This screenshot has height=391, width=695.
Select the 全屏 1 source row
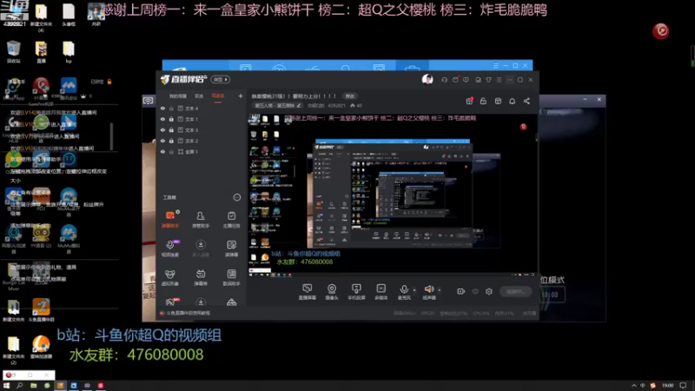pyautogui.click(x=202, y=151)
